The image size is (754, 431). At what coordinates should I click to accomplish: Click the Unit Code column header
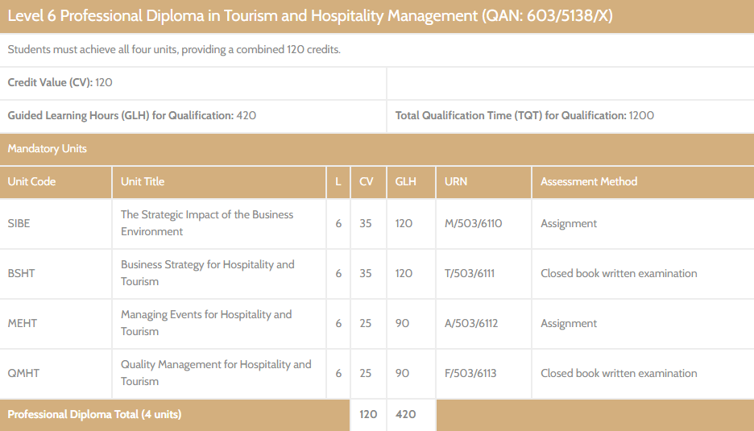(32, 182)
